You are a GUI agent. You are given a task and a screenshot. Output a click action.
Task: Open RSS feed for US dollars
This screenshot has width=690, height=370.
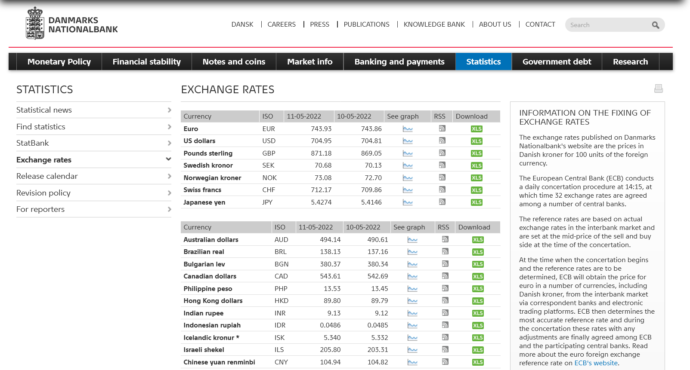point(442,141)
